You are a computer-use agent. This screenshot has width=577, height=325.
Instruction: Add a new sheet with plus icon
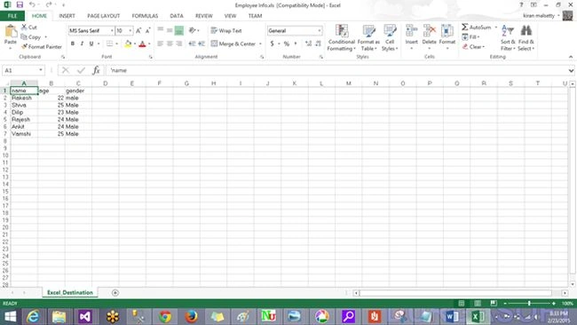coord(115,293)
